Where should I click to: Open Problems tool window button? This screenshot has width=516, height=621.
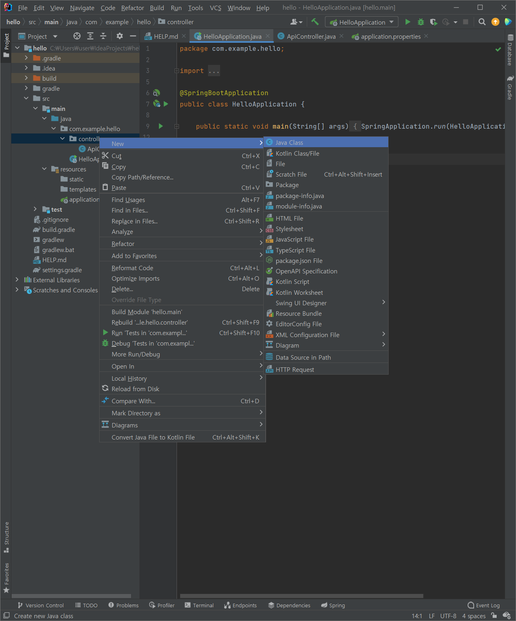[x=123, y=605]
